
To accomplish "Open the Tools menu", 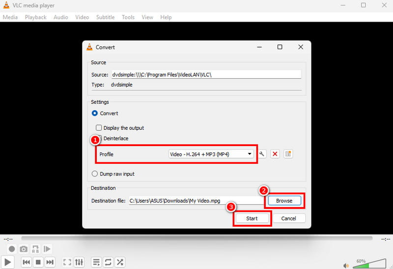I will (x=128, y=17).
